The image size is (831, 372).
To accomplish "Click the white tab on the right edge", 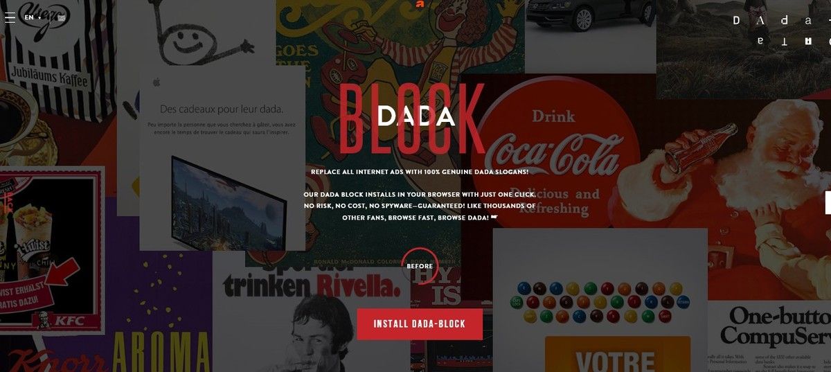I will 828,202.
